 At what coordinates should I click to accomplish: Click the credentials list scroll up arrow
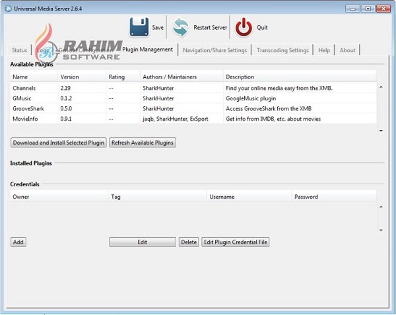point(380,207)
